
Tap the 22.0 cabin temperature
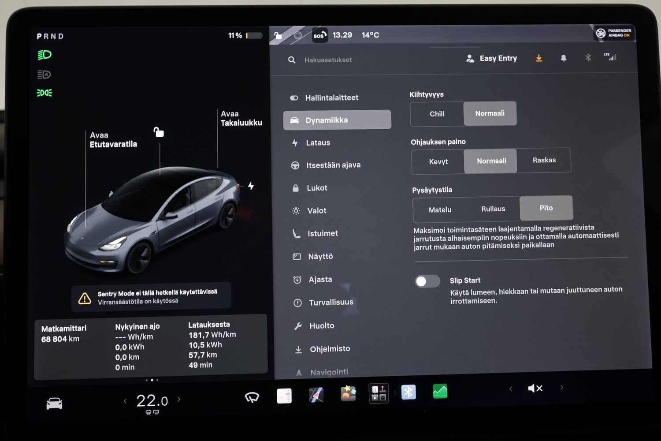pyautogui.click(x=152, y=401)
